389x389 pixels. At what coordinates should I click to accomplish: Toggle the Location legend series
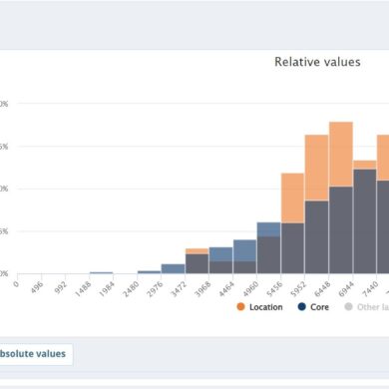coord(259,307)
